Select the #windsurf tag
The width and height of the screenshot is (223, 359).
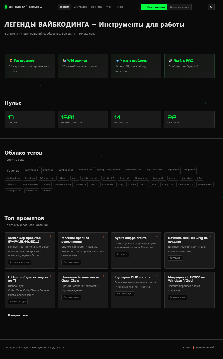[x=12, y=184]
